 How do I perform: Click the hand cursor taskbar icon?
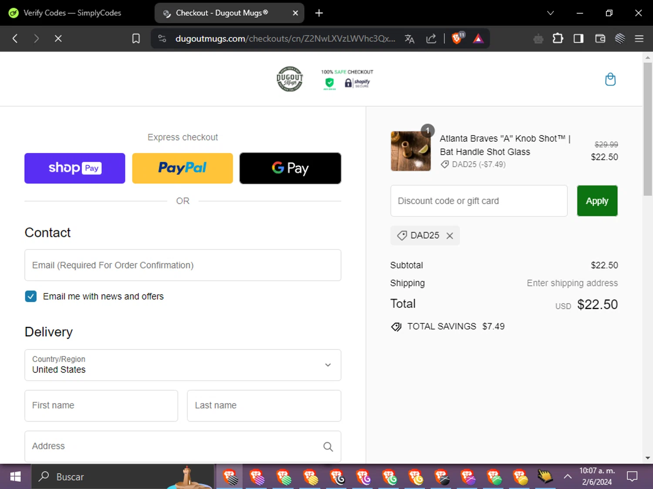point(544,477)
